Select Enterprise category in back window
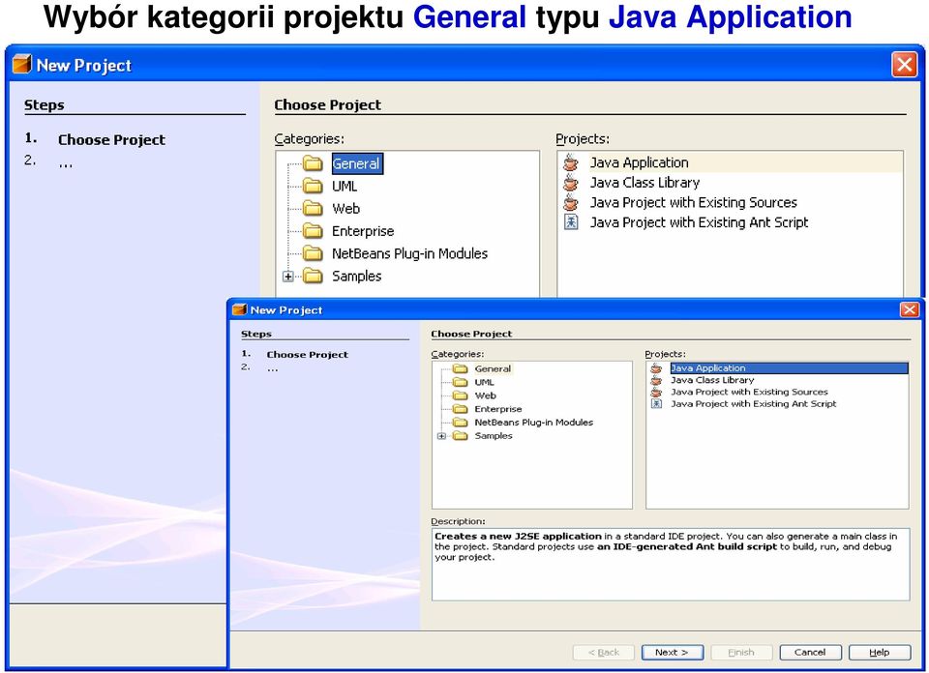929x673 pixels. click(x=363, y=231)
